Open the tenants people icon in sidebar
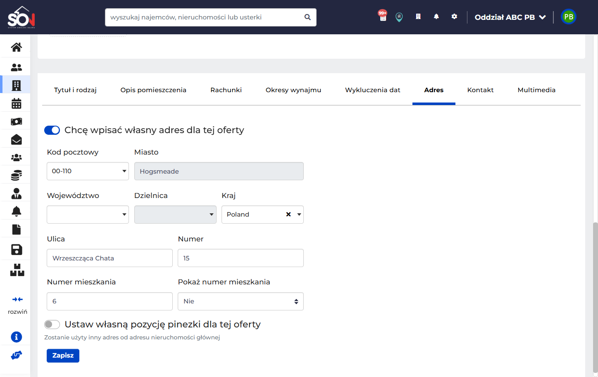Screen dimensions: 598x377 [17, 67]
